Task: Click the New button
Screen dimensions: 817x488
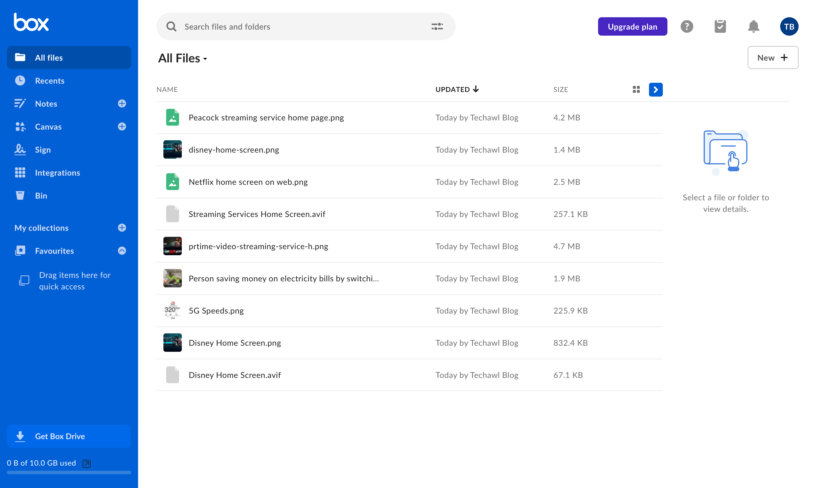Action: [x=773, y=57]
